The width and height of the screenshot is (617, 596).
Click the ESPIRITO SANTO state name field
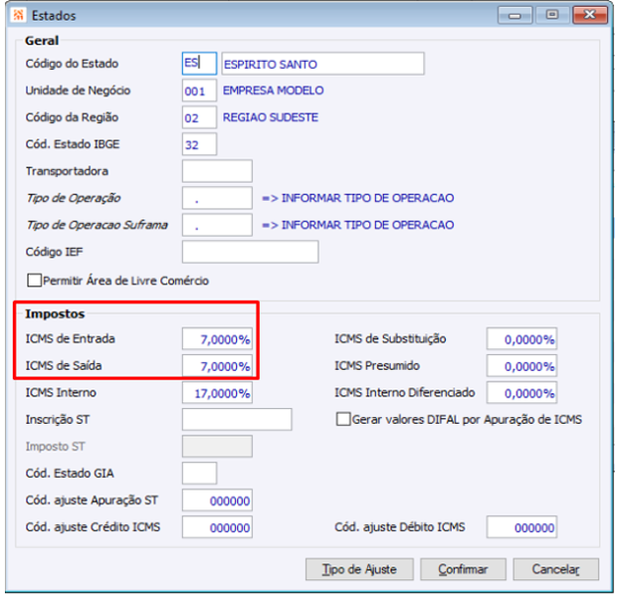point(322,64)
